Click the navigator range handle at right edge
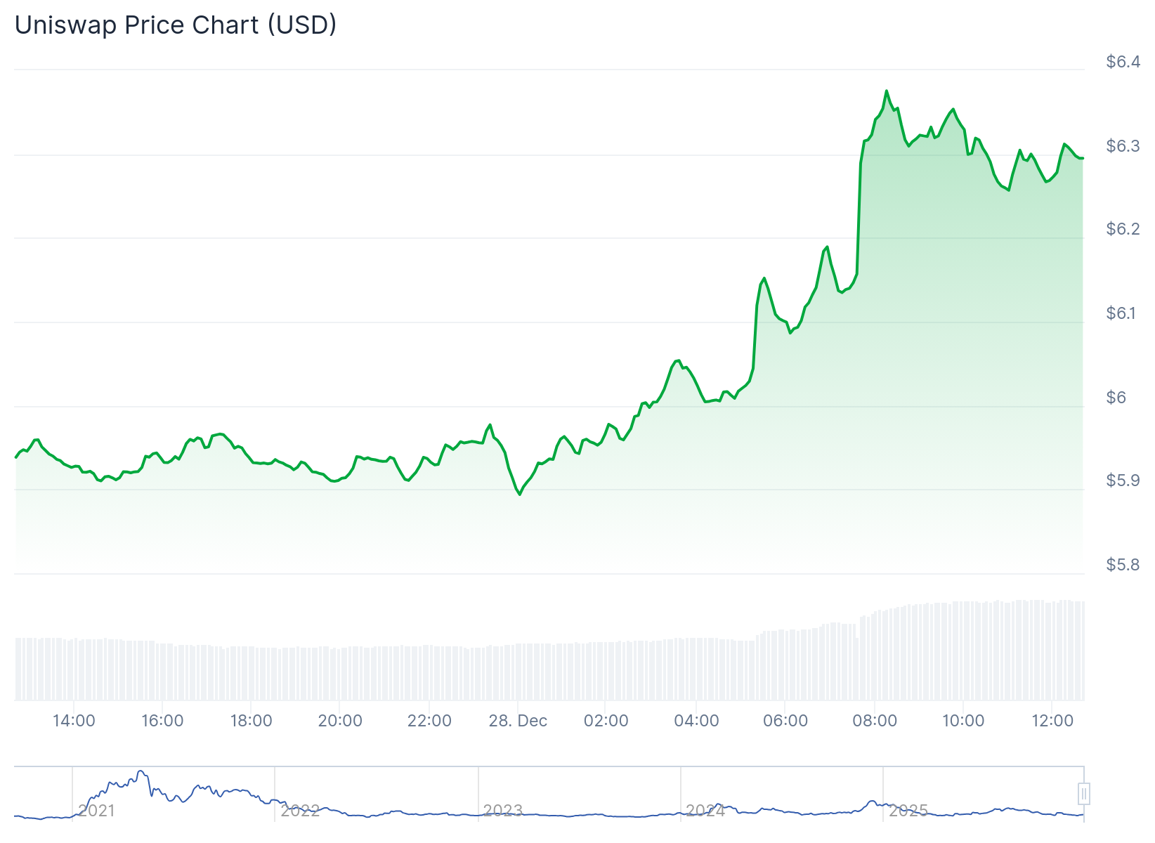1155x843 pixels. point(1084,794)
